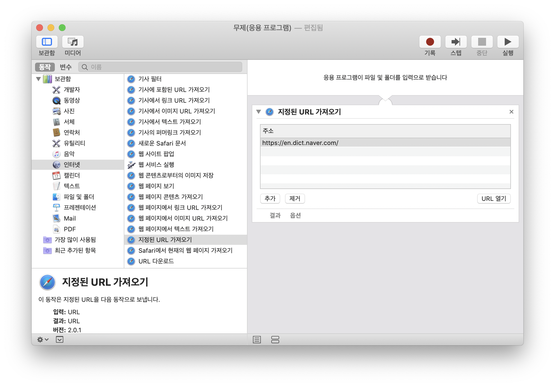This screenshot has width=555, height=387.
Task: Collapse the 보관함 library tree
Action: (x=39, y=79)
